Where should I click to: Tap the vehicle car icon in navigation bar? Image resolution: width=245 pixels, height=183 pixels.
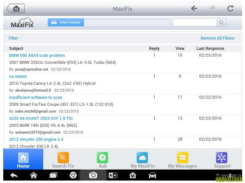(x=152, y=175)
